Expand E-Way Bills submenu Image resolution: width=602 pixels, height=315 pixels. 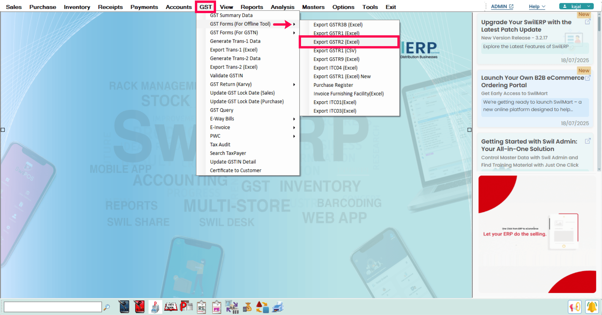248,119
